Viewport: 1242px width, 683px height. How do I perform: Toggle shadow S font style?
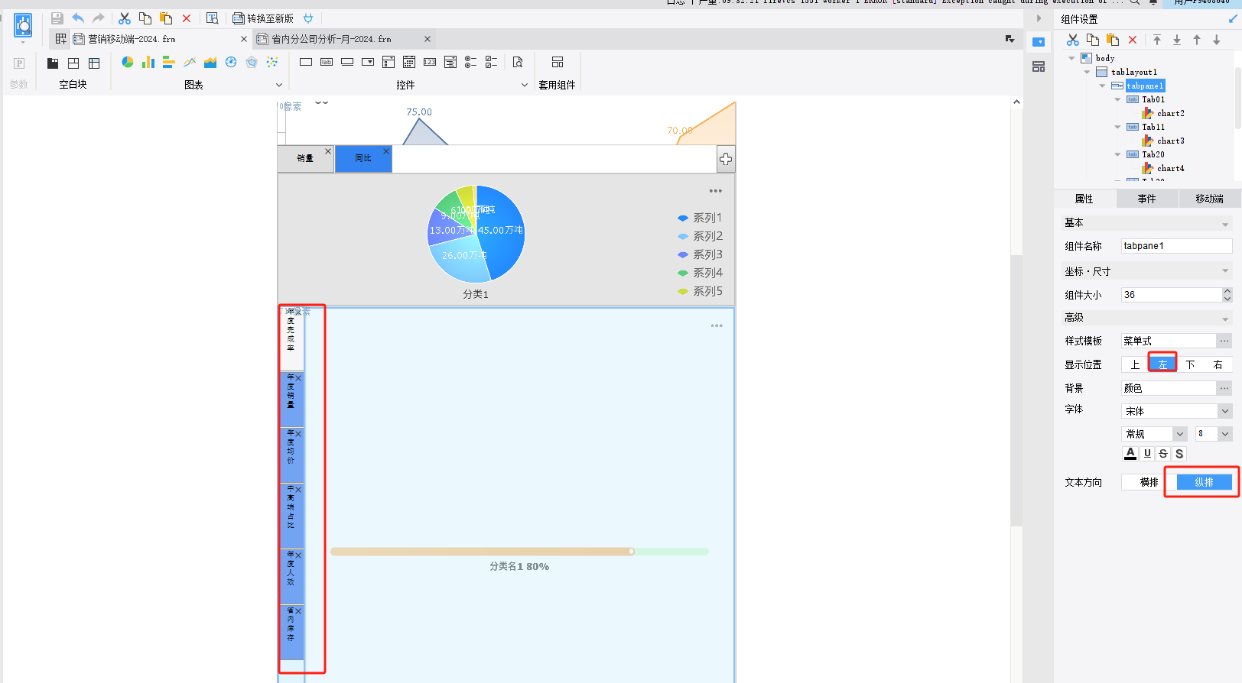click(1179, 453)
